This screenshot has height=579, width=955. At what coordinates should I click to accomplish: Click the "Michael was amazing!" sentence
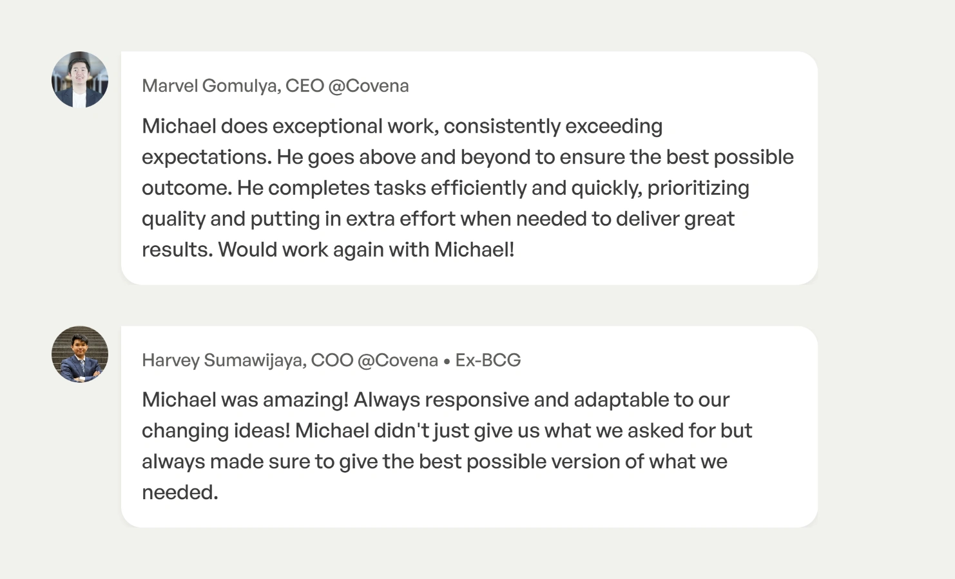click(x=245, y=400)
